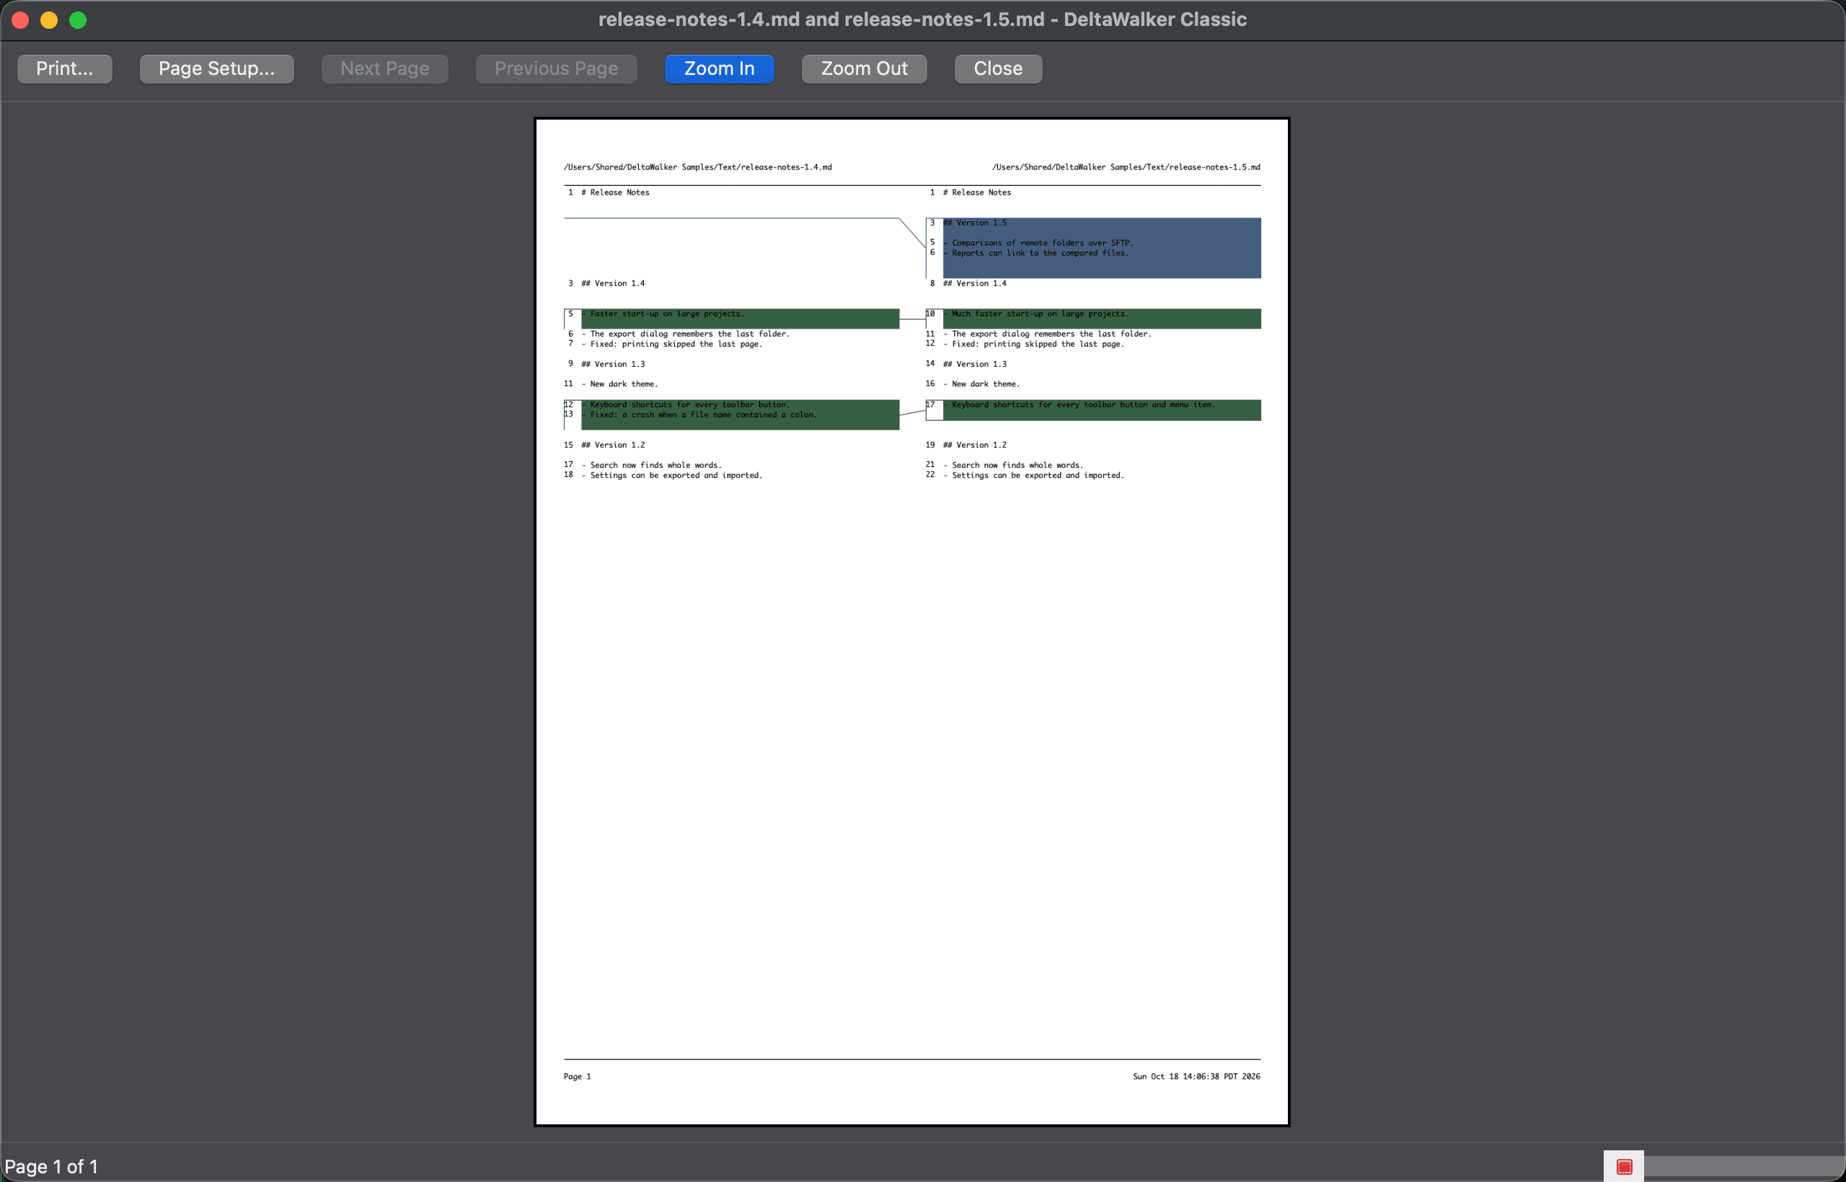Click the red window close button

21,20
